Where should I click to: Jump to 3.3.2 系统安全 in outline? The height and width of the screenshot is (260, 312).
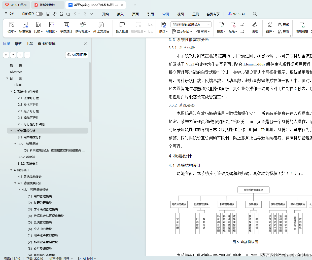click(x=28, y=163)
